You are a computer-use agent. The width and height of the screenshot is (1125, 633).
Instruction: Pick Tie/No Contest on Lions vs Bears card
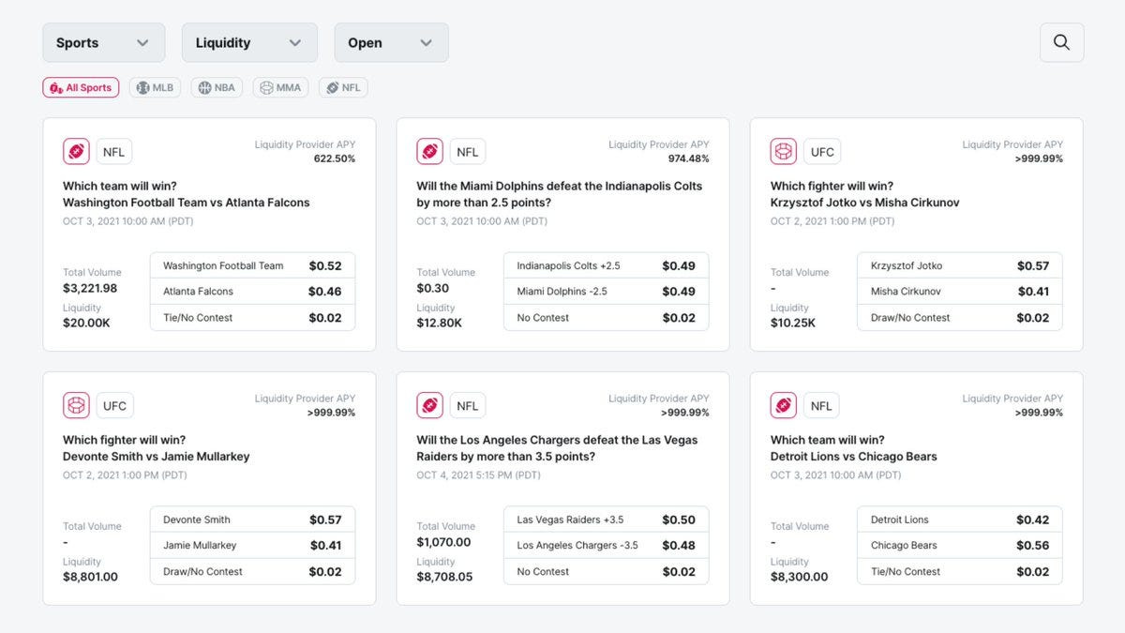(960, 572)
